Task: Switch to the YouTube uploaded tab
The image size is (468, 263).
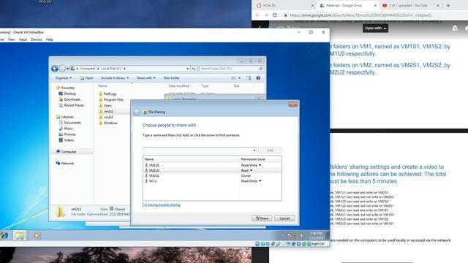Action: click(410, 5)
